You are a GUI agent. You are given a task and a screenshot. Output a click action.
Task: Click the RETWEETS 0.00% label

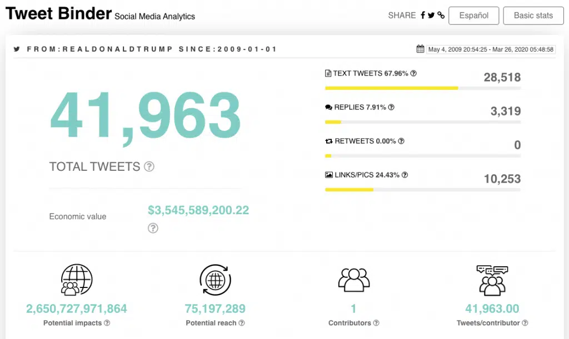click(x=365, y=141)
